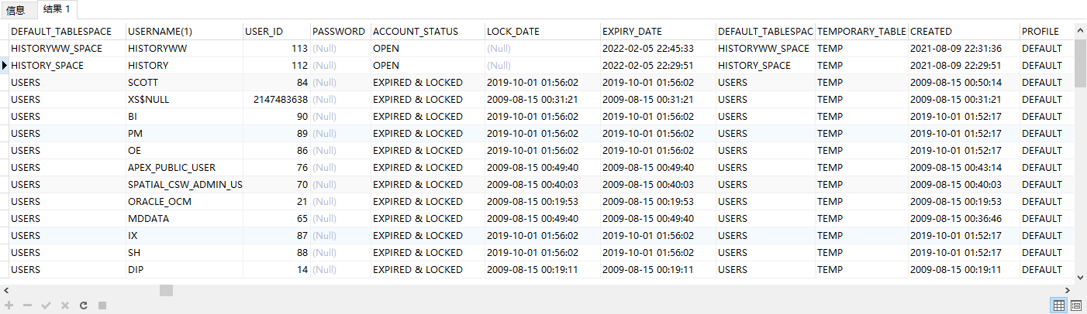Viewport: 1087px width, 314px height.
Task: Switch to form view
Action: 1076,305
